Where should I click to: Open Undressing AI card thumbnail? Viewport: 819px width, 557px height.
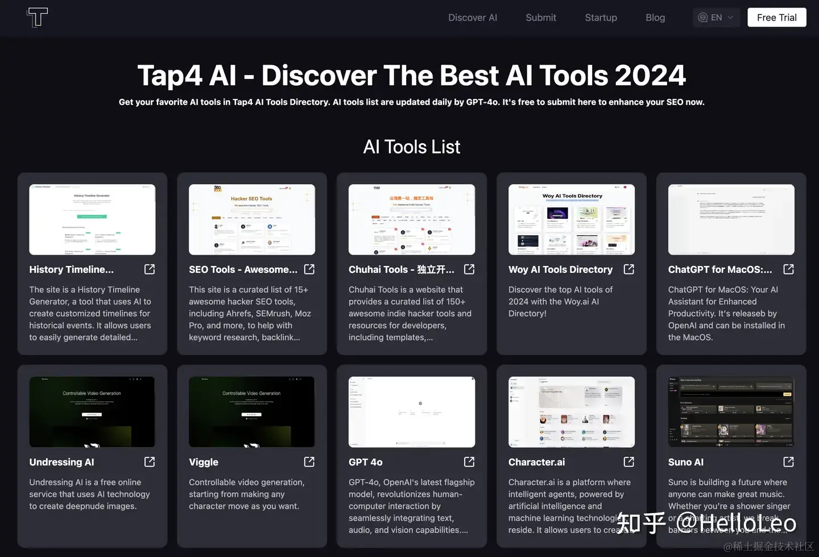tap(92, 412)
